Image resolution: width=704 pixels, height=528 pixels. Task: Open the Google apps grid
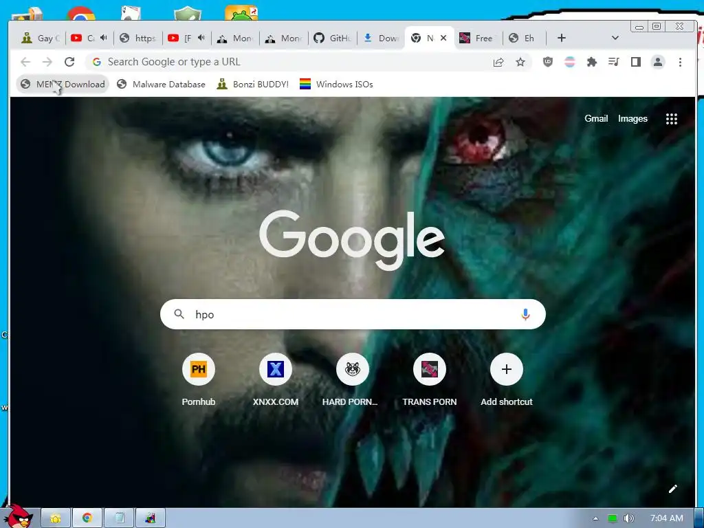coord(671,119)
